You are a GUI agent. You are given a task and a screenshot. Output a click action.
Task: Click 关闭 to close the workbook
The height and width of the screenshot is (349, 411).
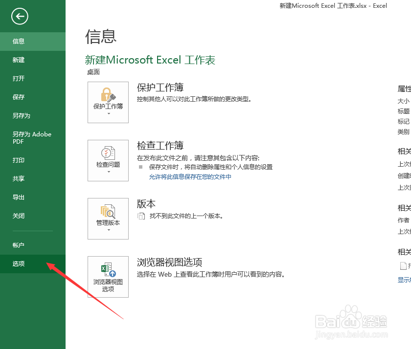33,216
